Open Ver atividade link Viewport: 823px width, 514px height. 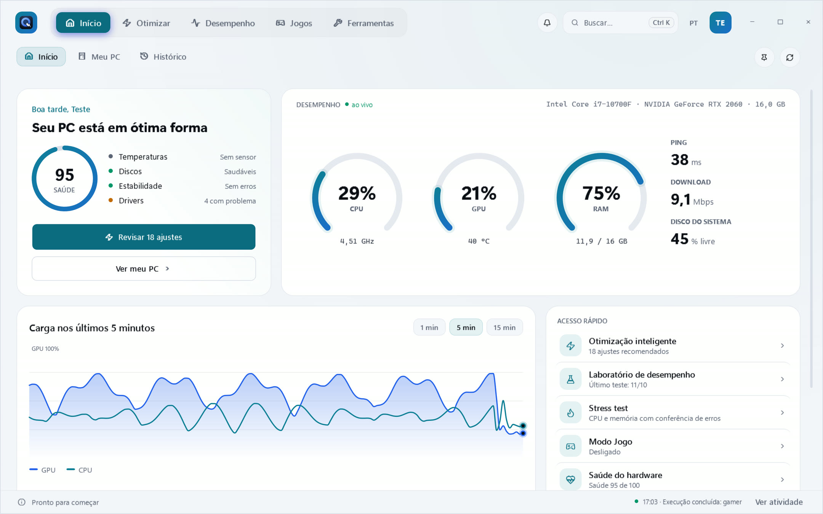[779, 502]
